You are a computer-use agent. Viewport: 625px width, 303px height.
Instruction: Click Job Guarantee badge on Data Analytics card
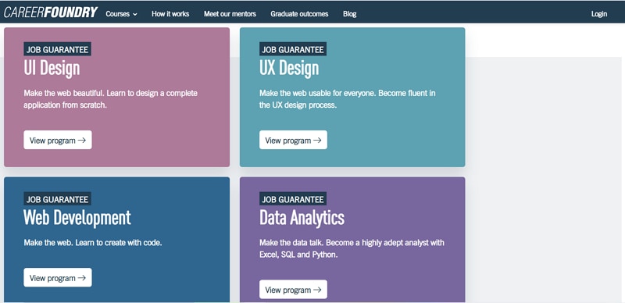point(293,199)
